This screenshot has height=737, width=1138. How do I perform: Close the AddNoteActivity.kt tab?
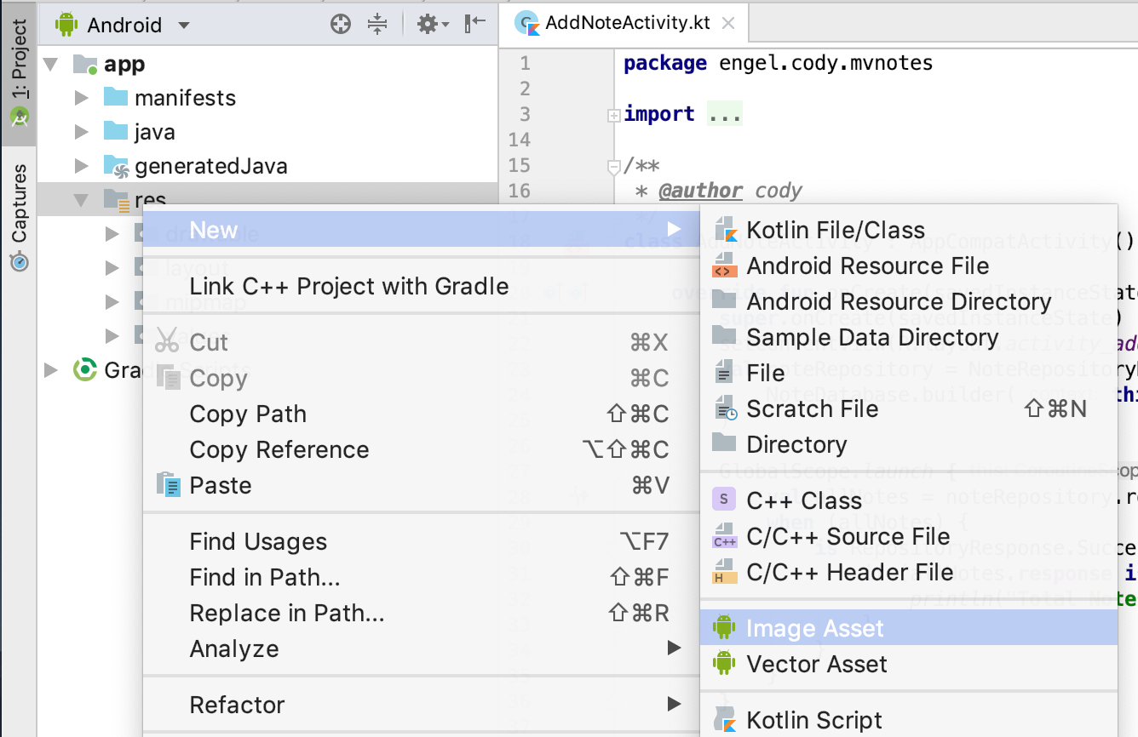point(728,24)
